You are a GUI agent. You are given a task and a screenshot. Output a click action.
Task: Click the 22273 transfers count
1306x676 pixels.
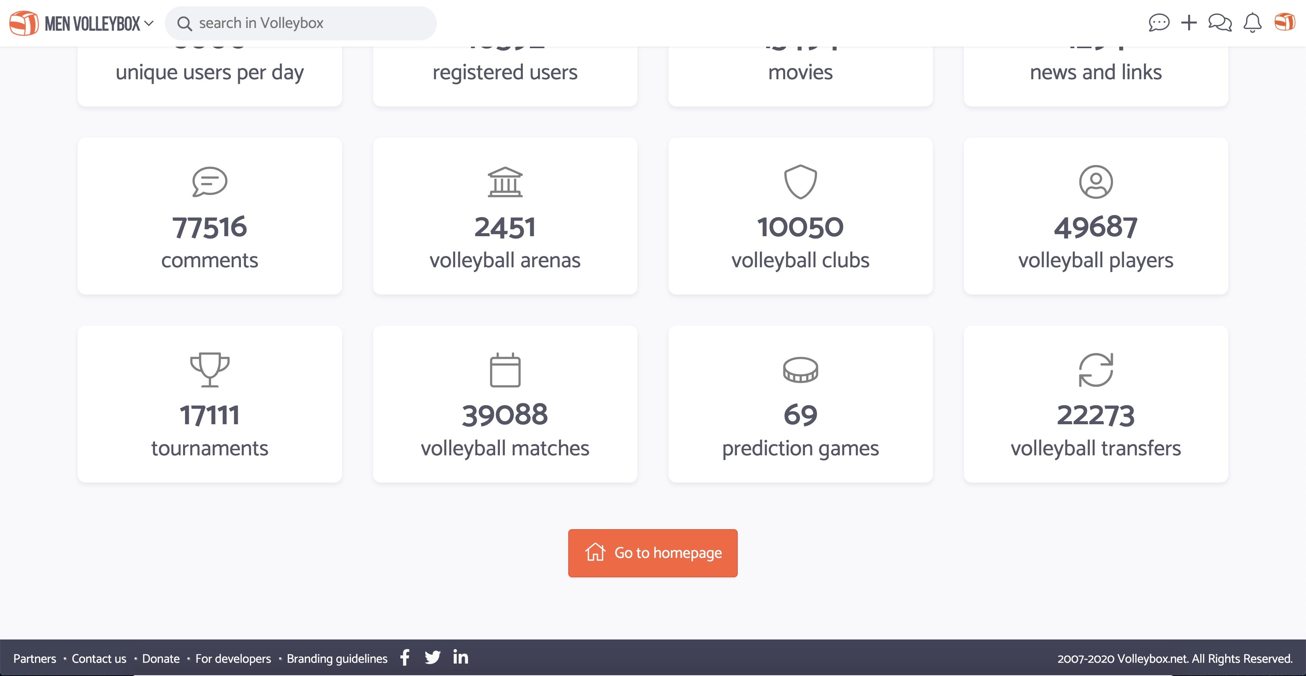coord(1096,415)
